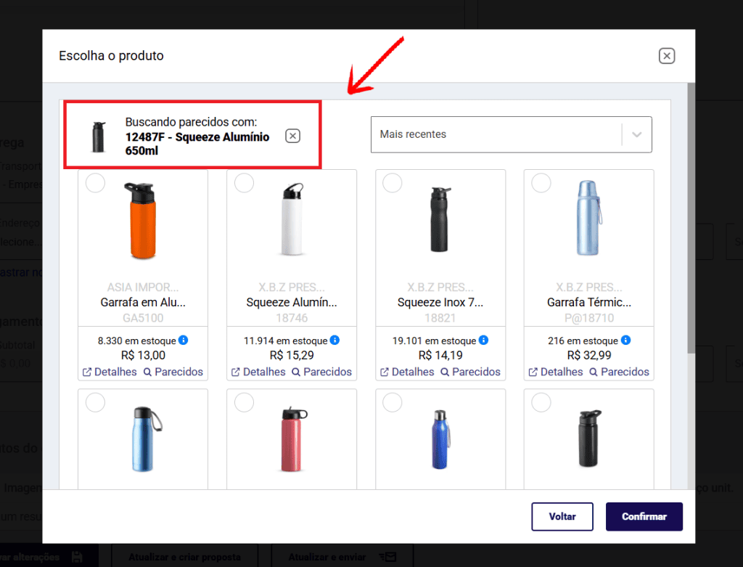Viewport: 743px width, 567px height.
Task: Click product name Squeeze Inox 7...
Action: pyautogui.click(x=440, y=303)
